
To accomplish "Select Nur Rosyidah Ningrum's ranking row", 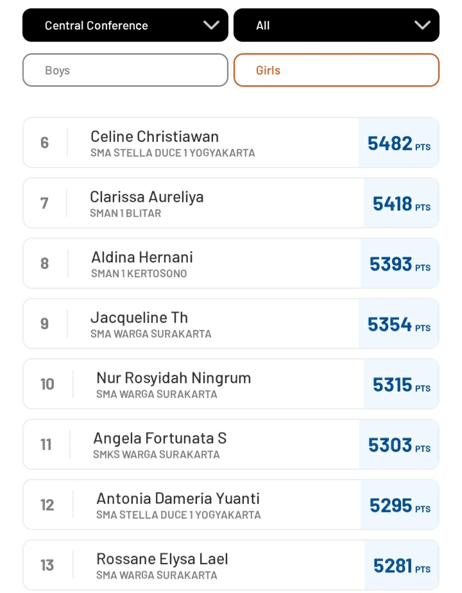I will tap(231, 384).
